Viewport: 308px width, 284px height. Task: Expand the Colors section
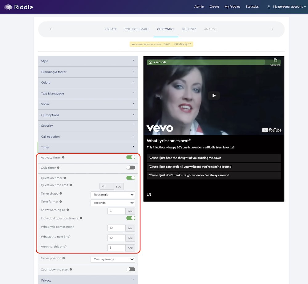click(88, 82)
